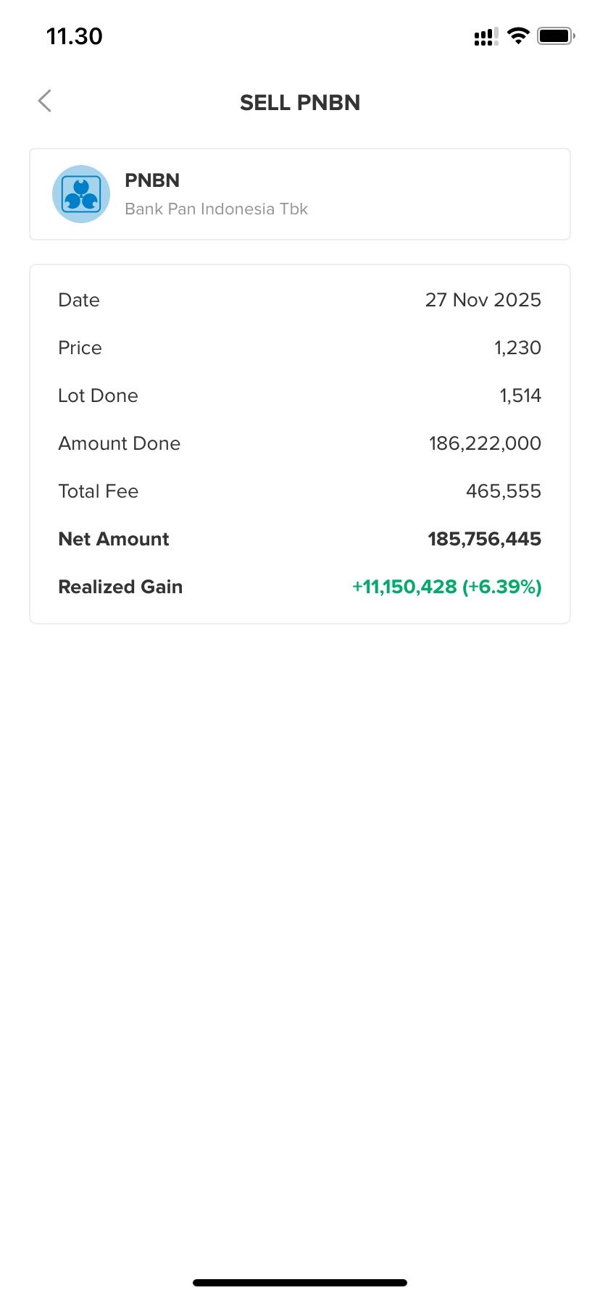Select the Date row label
This screenshot has width=600, height=1298.
pyautogui.click(x=79, y=300)
